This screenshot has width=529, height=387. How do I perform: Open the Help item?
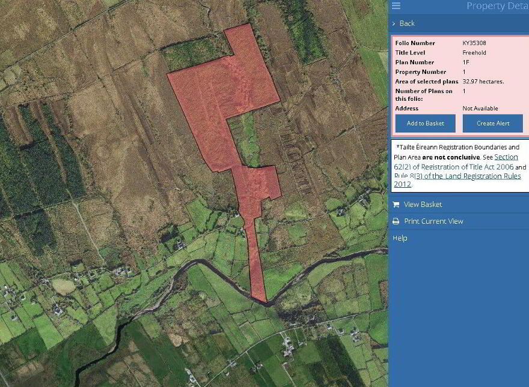click(x=400, y=238)
